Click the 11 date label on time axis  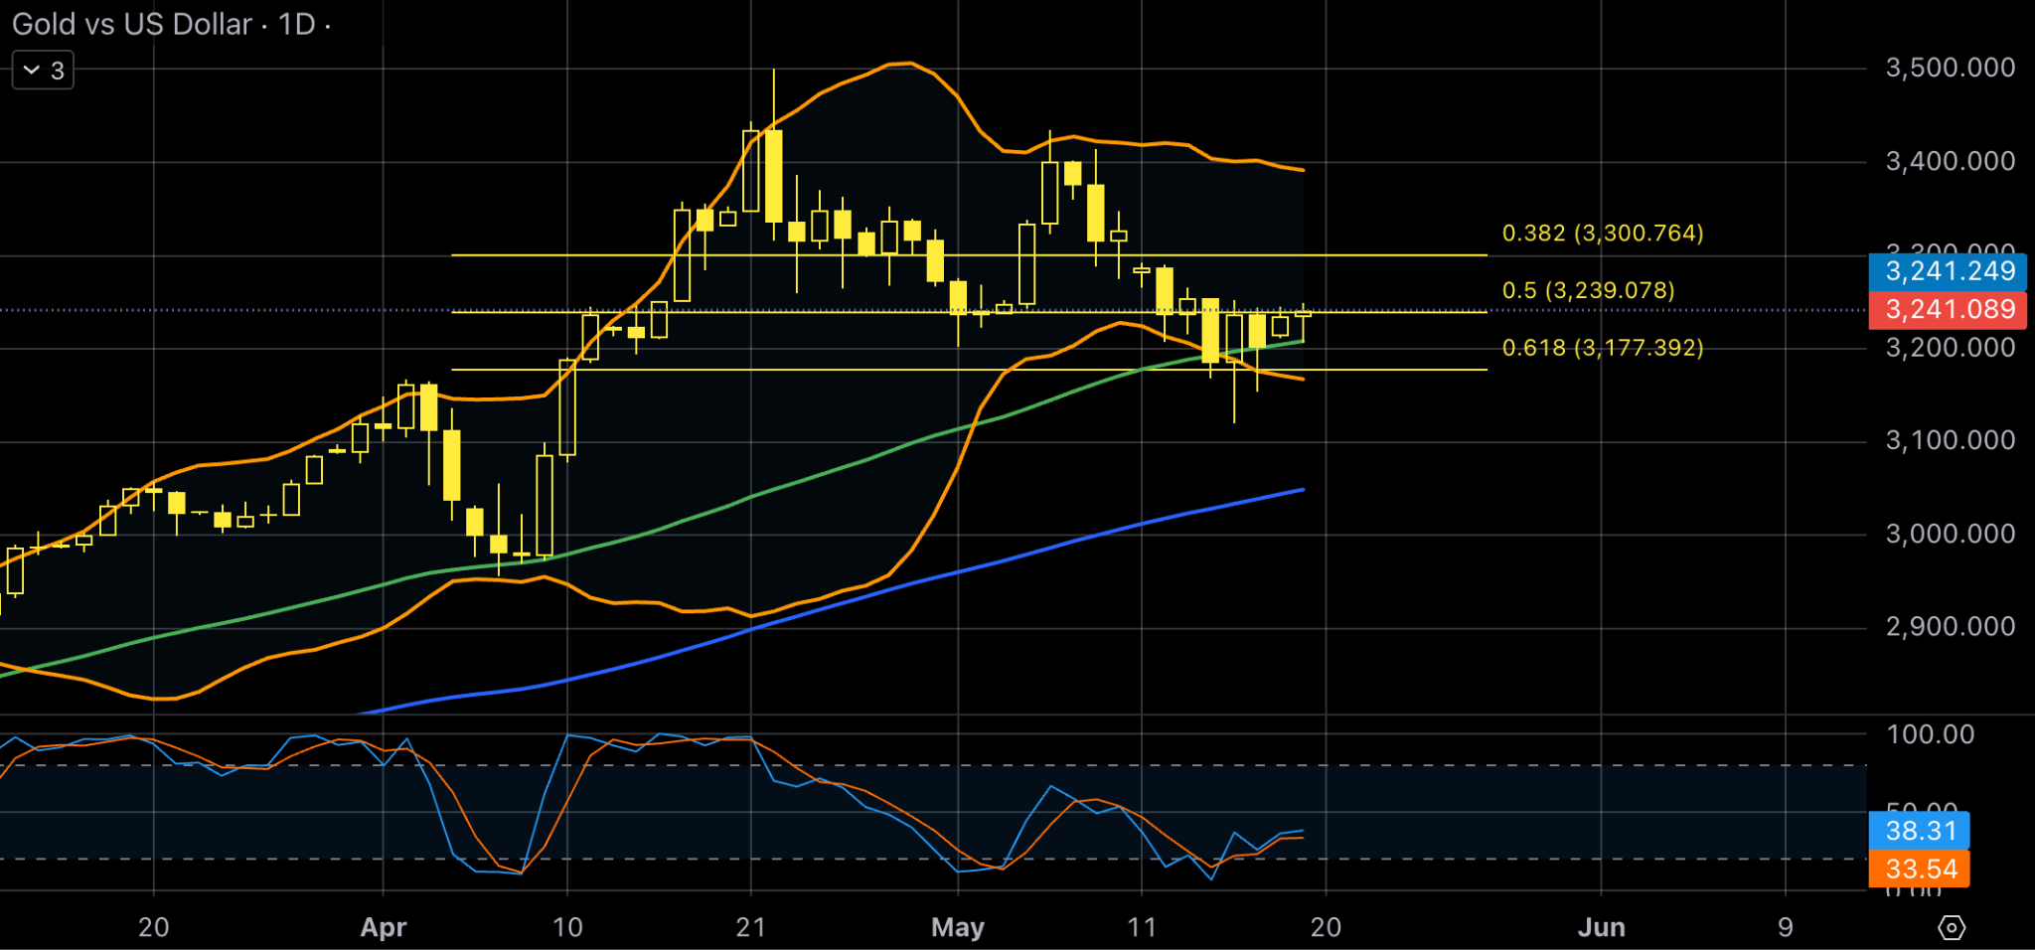pyautogui.click(x=1142, y=928)
